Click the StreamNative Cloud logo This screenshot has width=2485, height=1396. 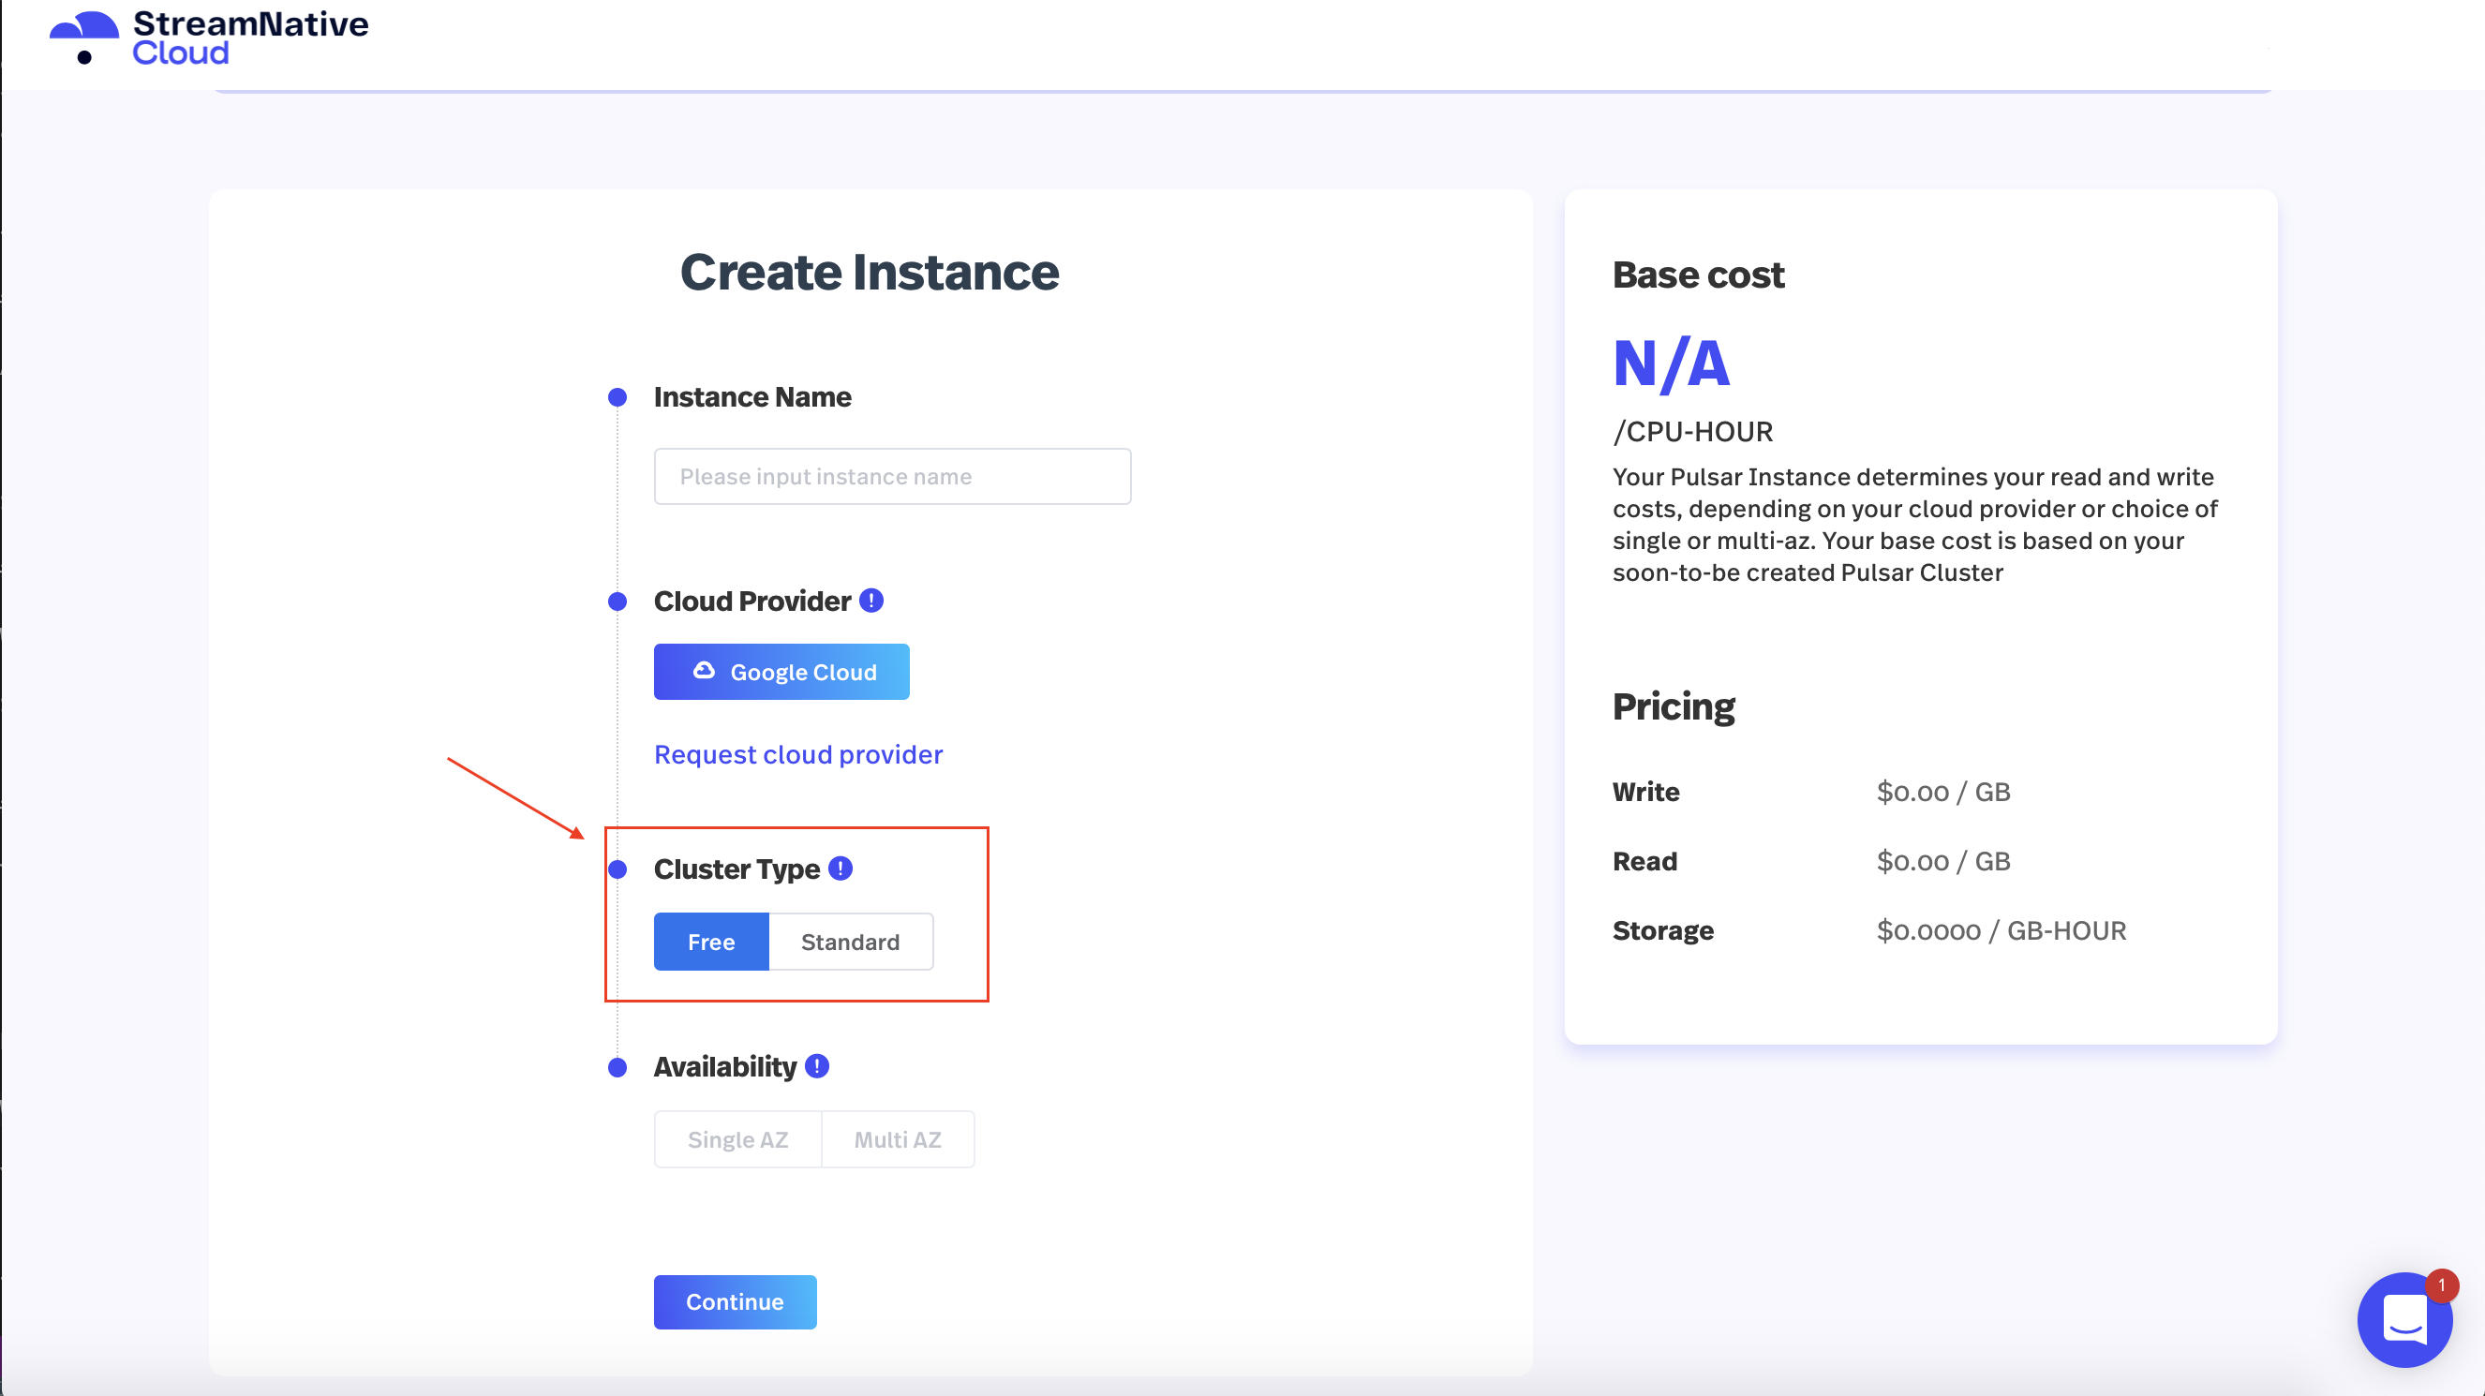click(x=207, y=38)
